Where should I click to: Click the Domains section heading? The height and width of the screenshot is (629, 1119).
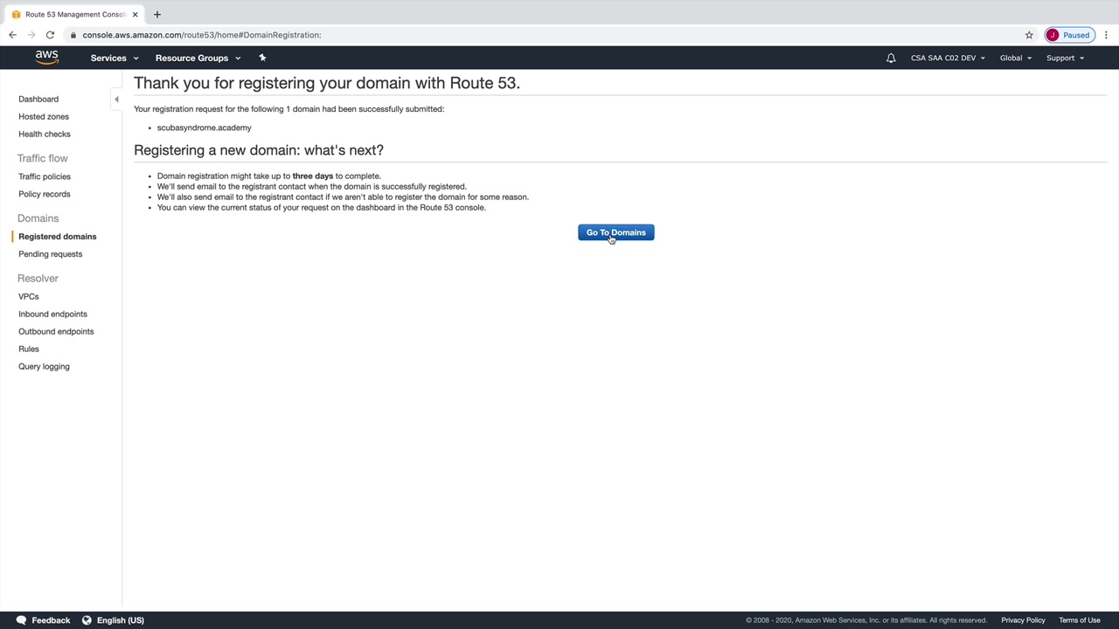[38, 218]
